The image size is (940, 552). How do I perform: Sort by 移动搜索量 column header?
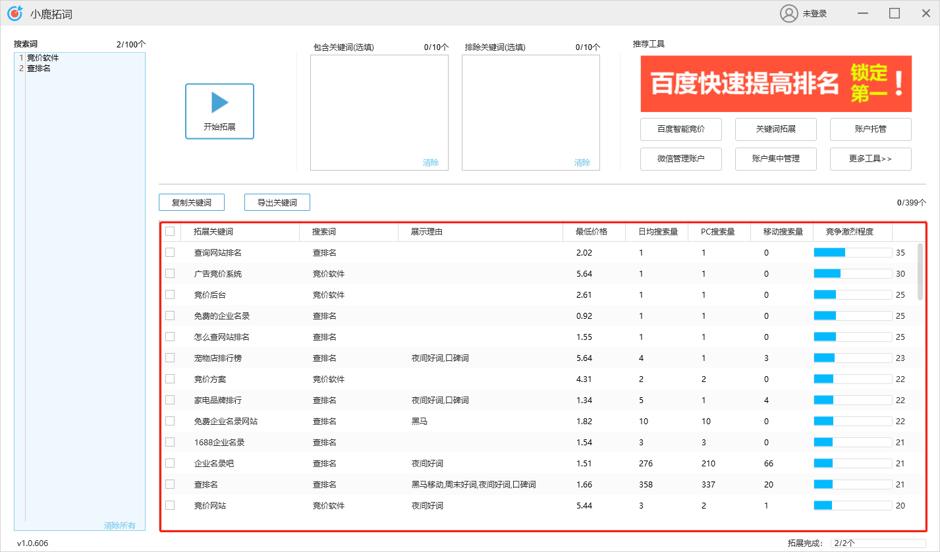(782, 232)
